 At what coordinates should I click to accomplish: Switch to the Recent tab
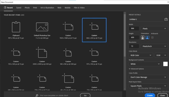coord(8,8)
